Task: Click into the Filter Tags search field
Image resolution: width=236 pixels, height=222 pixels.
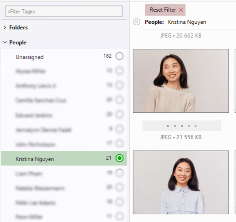Action: click(64, 11)
